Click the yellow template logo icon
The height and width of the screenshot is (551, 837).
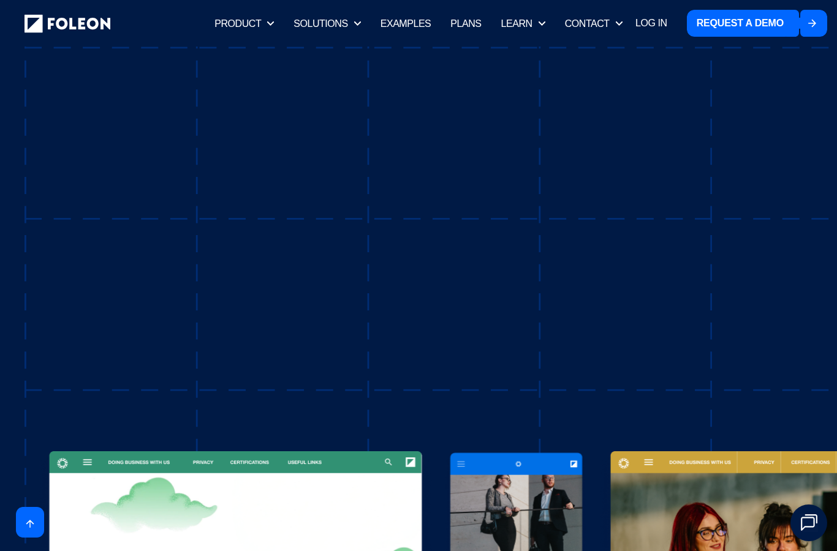624,463
